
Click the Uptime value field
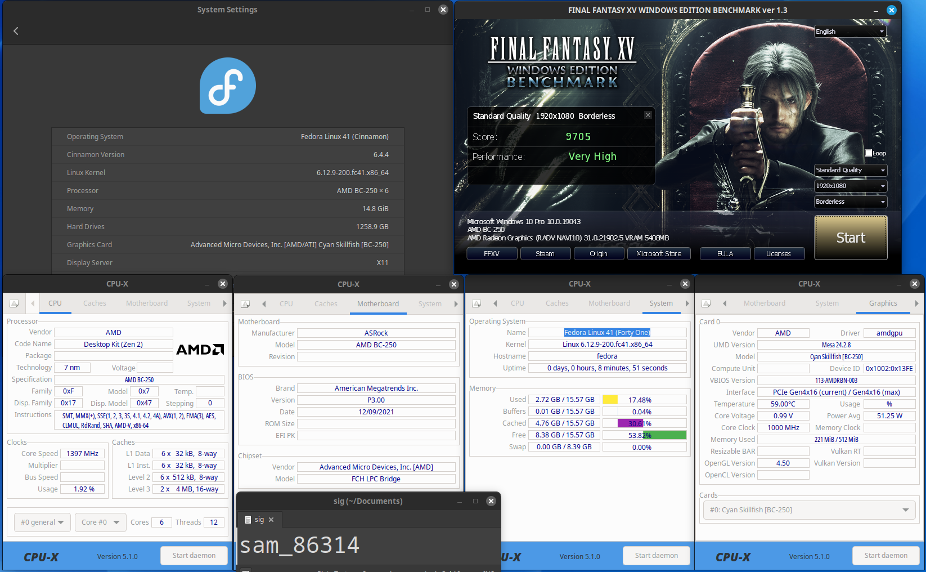point(607,368)
